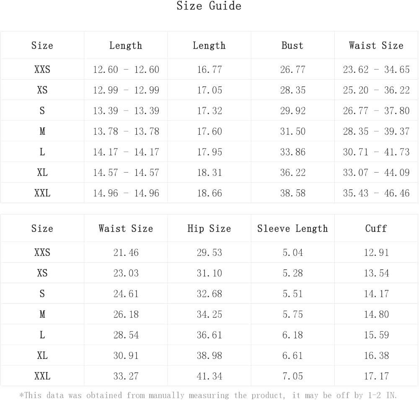This screenshot has width=419, height=400.
Task: Click the cuff value 17.17
Action: [376, 376]
